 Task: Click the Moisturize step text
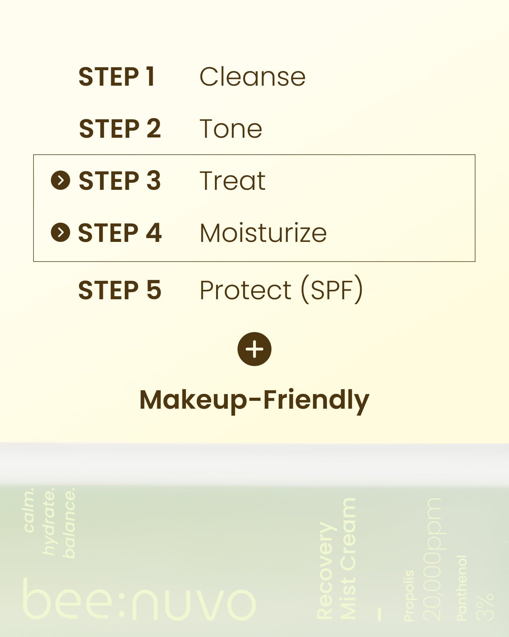263,232
